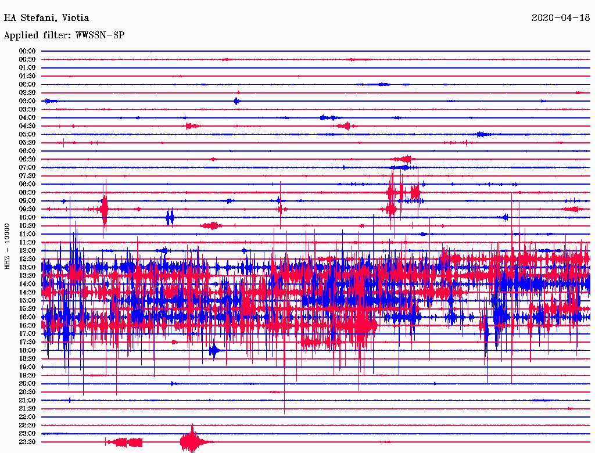Click the 18:30 time label
The height and width of the screenshot is (453, 595).
pos(27,359)
